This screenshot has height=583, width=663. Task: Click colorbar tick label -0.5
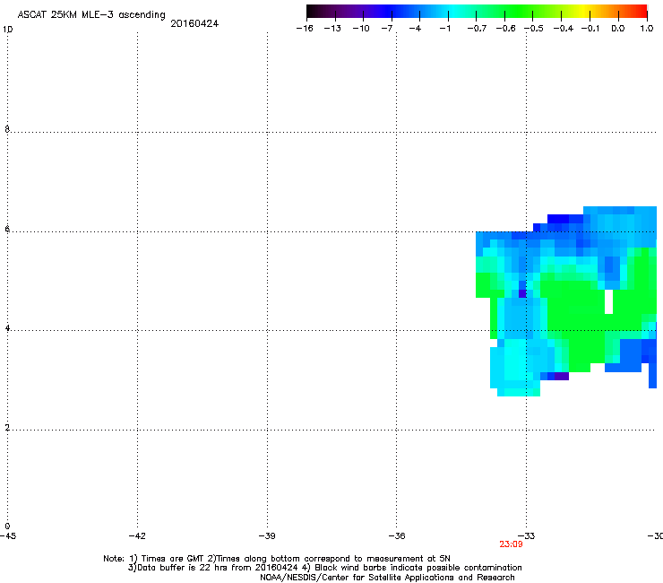[x=534, y=29]
